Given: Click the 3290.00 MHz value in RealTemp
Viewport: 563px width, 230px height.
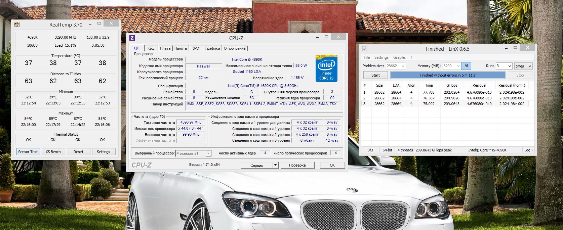Looking at the screenshot, I should [65, 37].
